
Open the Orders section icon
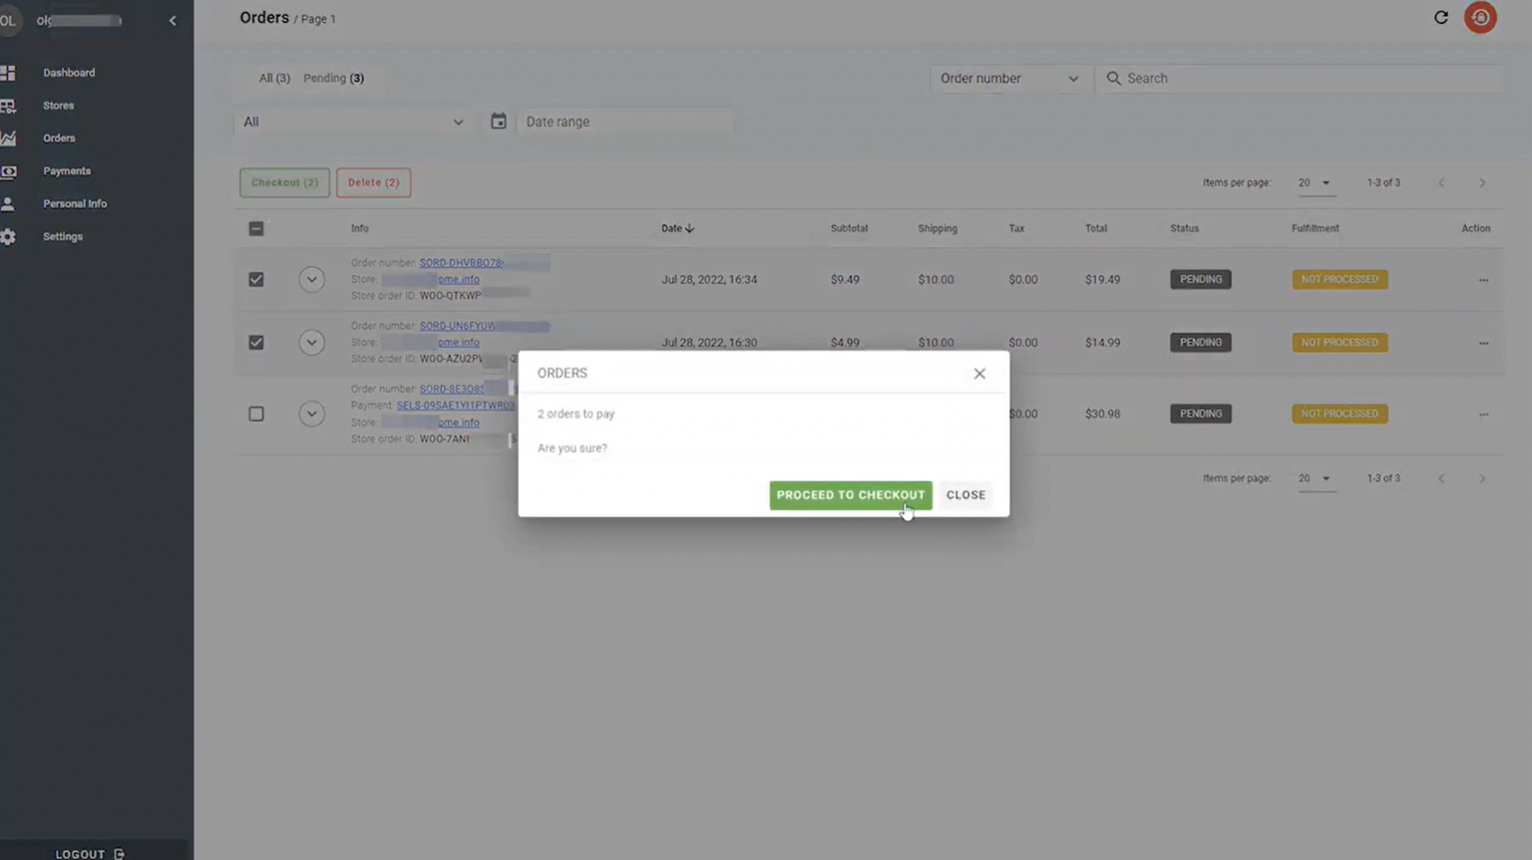pyautogui.click(x=9, y=138)
